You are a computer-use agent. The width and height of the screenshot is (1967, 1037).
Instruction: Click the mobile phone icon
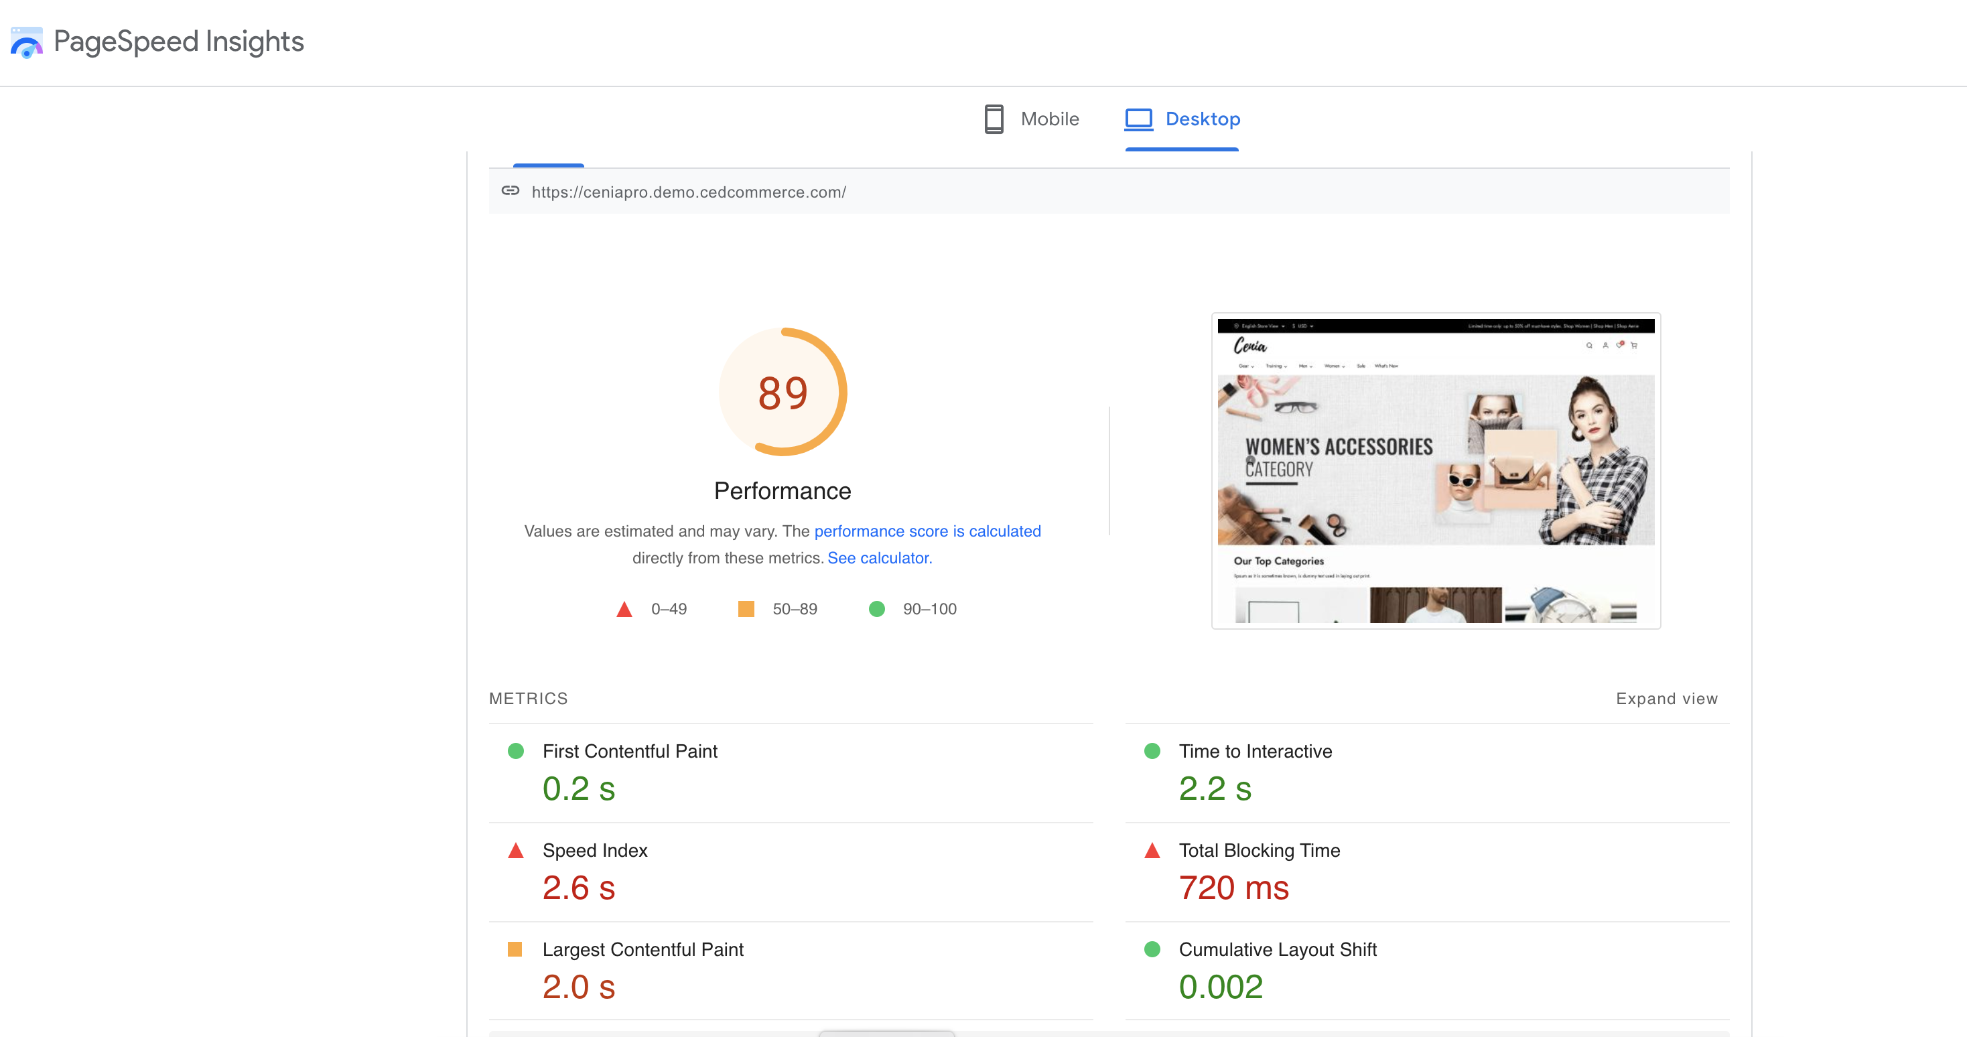[994, 119]
